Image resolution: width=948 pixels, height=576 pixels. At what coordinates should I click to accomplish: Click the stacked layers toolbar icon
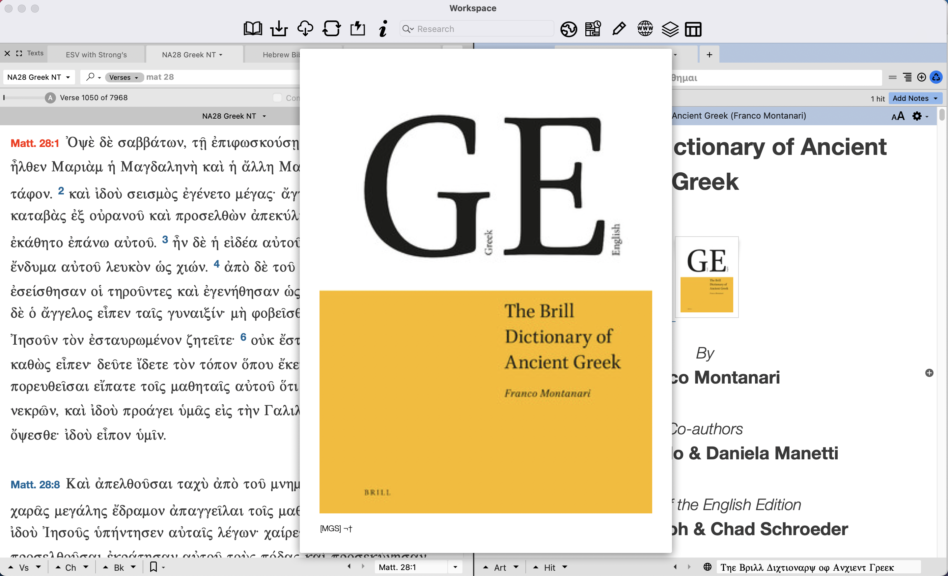click(x=670, y=29)
